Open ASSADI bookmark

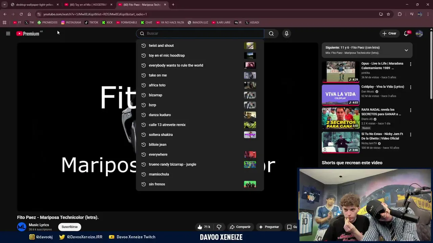[252, 23]
